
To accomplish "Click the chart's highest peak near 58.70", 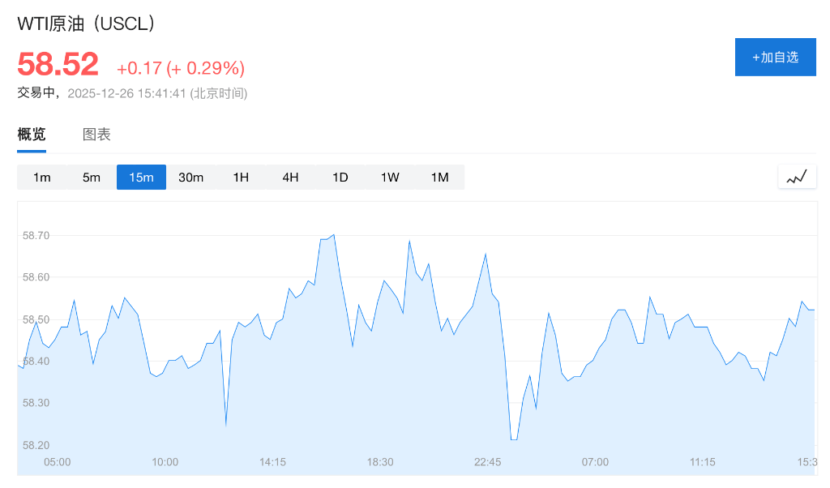I will 333,235.
